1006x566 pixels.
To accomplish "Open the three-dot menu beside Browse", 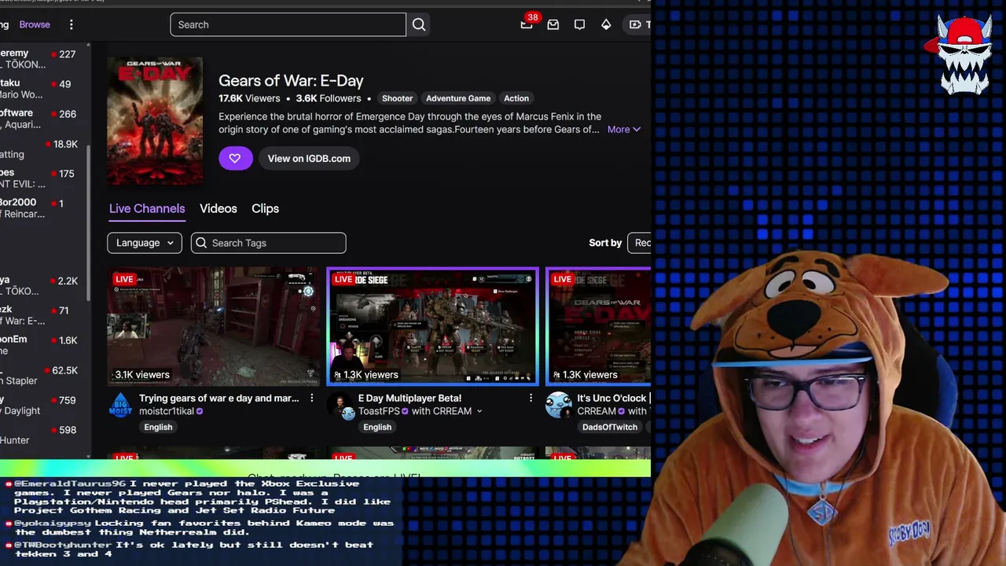I will tap(71, 24).
